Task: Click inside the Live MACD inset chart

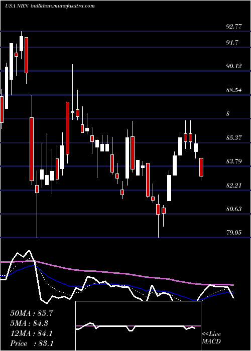Action: coord(138,326)
